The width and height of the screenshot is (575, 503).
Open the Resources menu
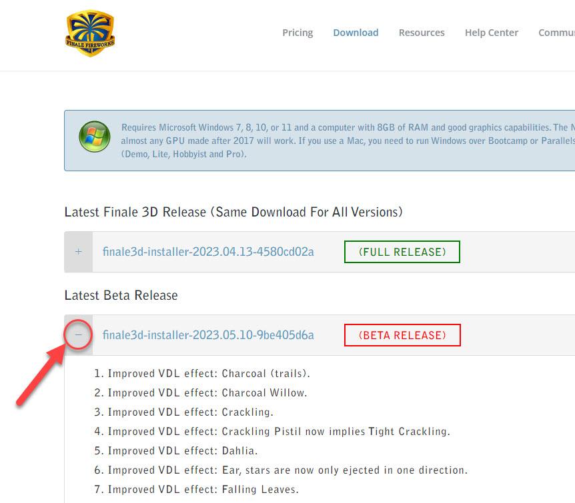click(x=422, y=33)
